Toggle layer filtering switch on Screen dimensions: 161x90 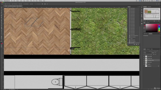click(157, 51)
